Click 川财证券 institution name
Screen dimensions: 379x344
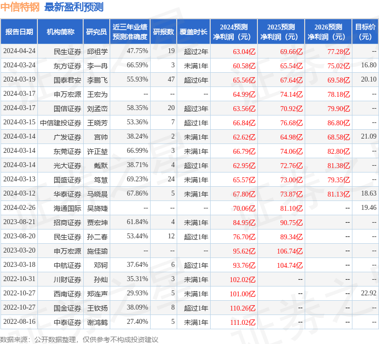click(67, 279)
